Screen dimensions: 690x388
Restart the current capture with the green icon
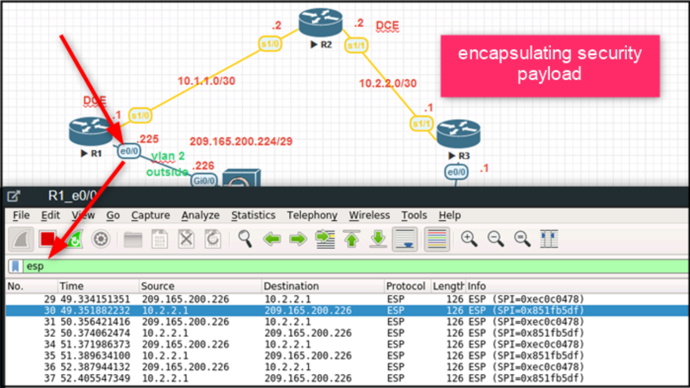(74, 239)
